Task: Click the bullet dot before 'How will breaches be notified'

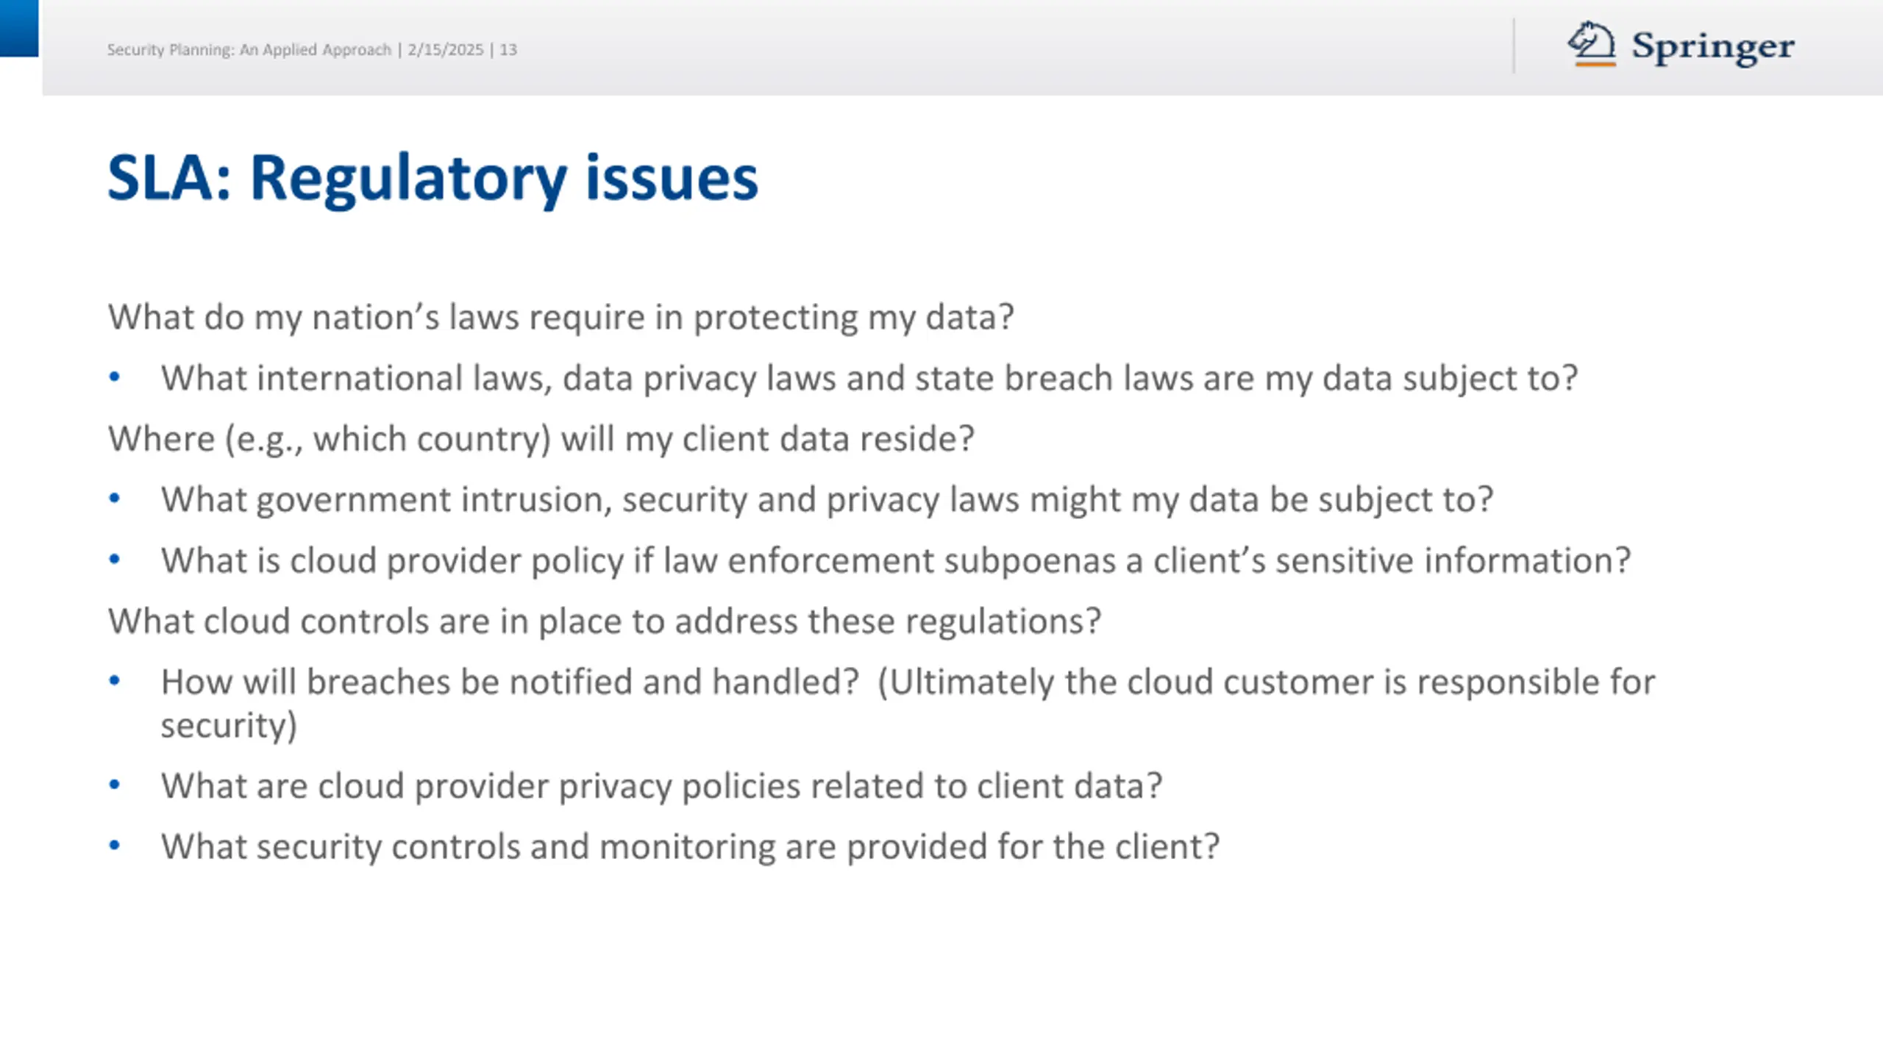Action: coord(114,681)
